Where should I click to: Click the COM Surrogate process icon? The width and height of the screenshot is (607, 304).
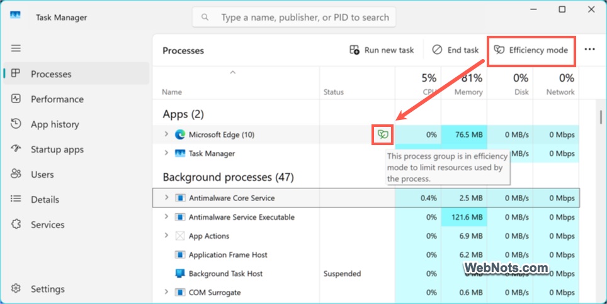click(x=180, y=293)
